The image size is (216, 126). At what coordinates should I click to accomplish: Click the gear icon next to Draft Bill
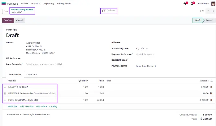pos(21,12)
